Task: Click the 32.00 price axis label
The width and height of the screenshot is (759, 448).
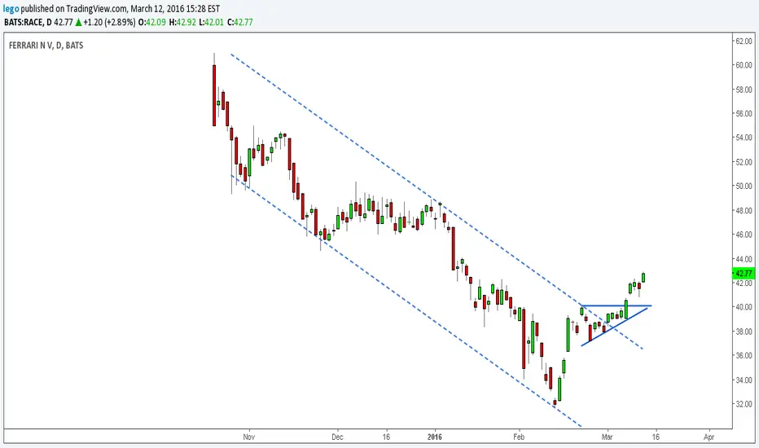Action: click(x=744, y=404)
